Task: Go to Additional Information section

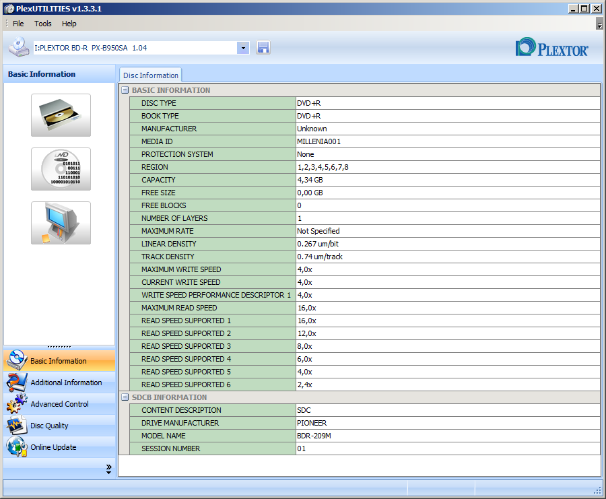Action: tap(59, 382)
